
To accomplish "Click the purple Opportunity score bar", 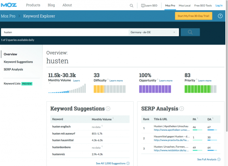I will click(155, 89).
